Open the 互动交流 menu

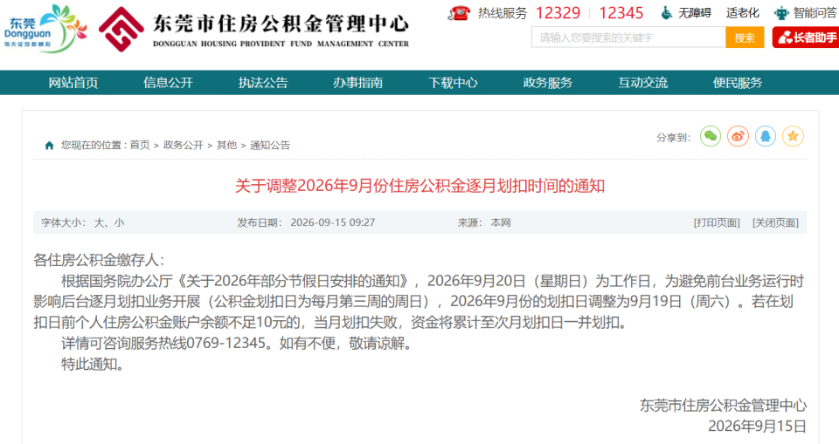pos(642,83)
